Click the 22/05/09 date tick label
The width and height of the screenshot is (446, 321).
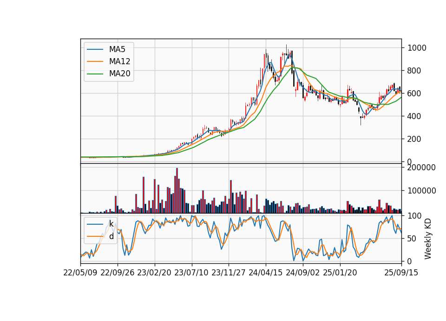click(80, 273)
